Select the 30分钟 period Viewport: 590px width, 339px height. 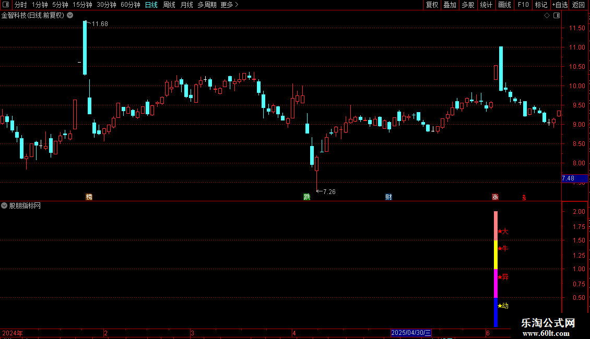pyautogui.click(x=107, y=5)
